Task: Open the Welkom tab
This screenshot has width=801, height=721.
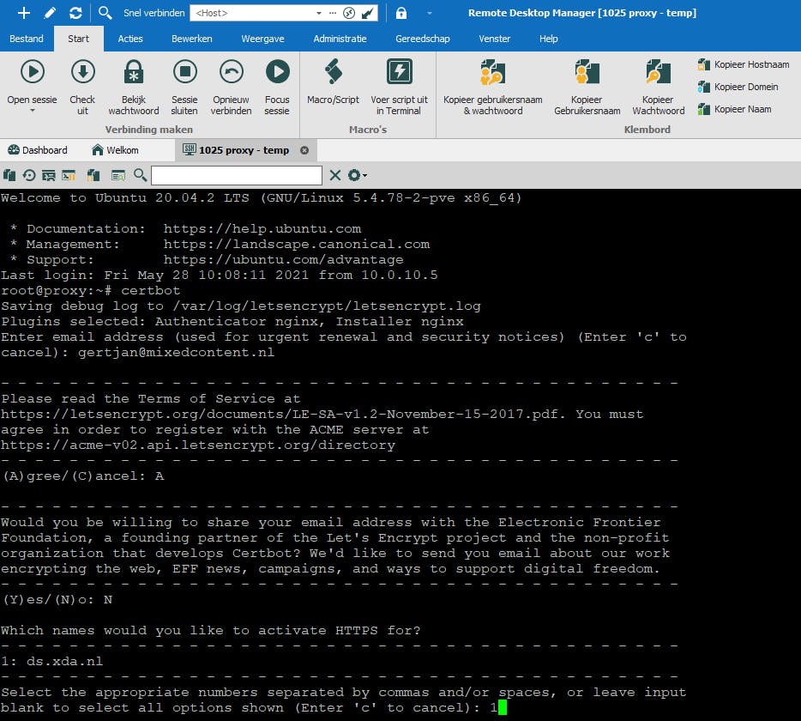Action: coord(116,150)
